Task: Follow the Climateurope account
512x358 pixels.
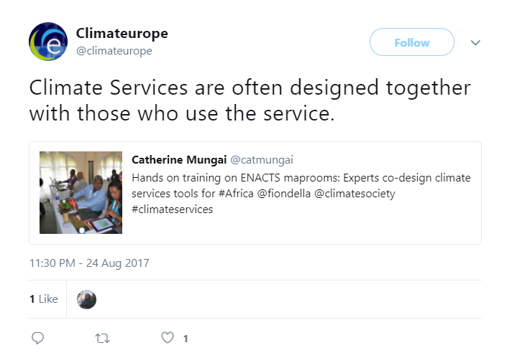Action: (x=411, y=42)
